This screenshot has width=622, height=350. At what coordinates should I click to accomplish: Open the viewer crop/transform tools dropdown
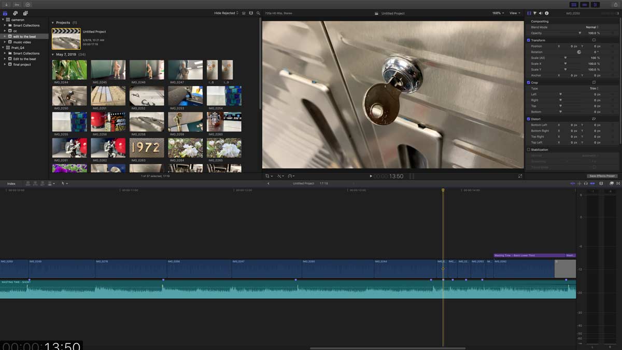268,176
